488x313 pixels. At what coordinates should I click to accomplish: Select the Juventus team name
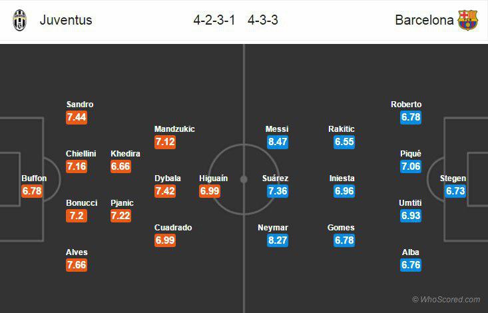pyautogui.click(x=66, y=20)
